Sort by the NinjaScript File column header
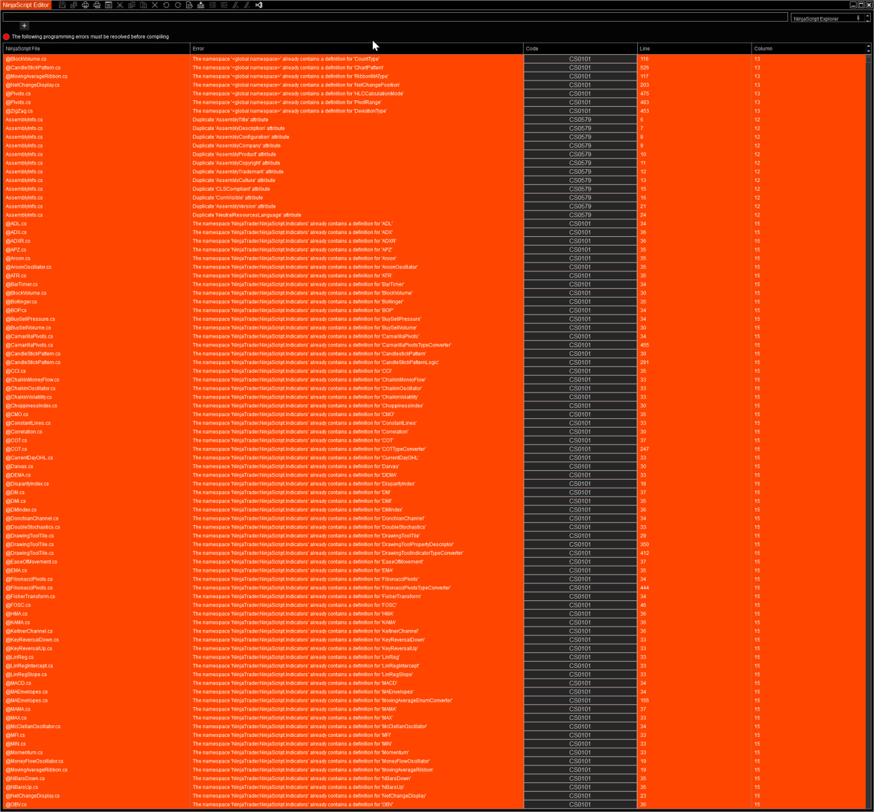 pyautogui.click(x=97, y=49)
